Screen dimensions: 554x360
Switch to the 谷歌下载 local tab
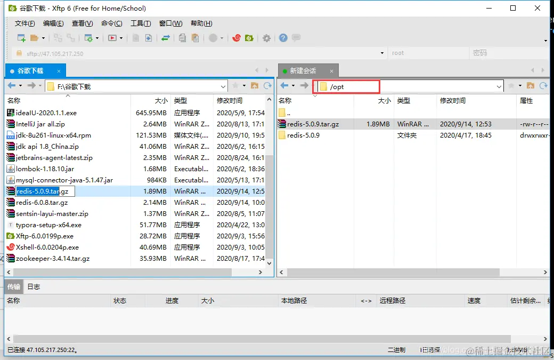click(31, 71)
